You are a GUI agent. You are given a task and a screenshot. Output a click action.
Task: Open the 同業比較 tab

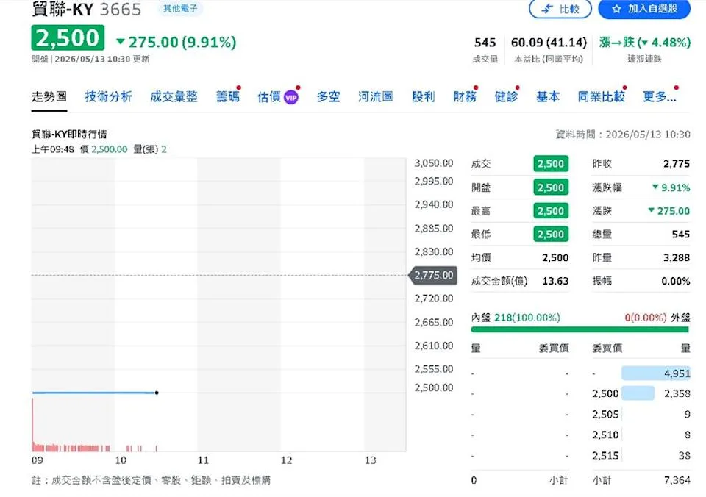pos(601,96)
